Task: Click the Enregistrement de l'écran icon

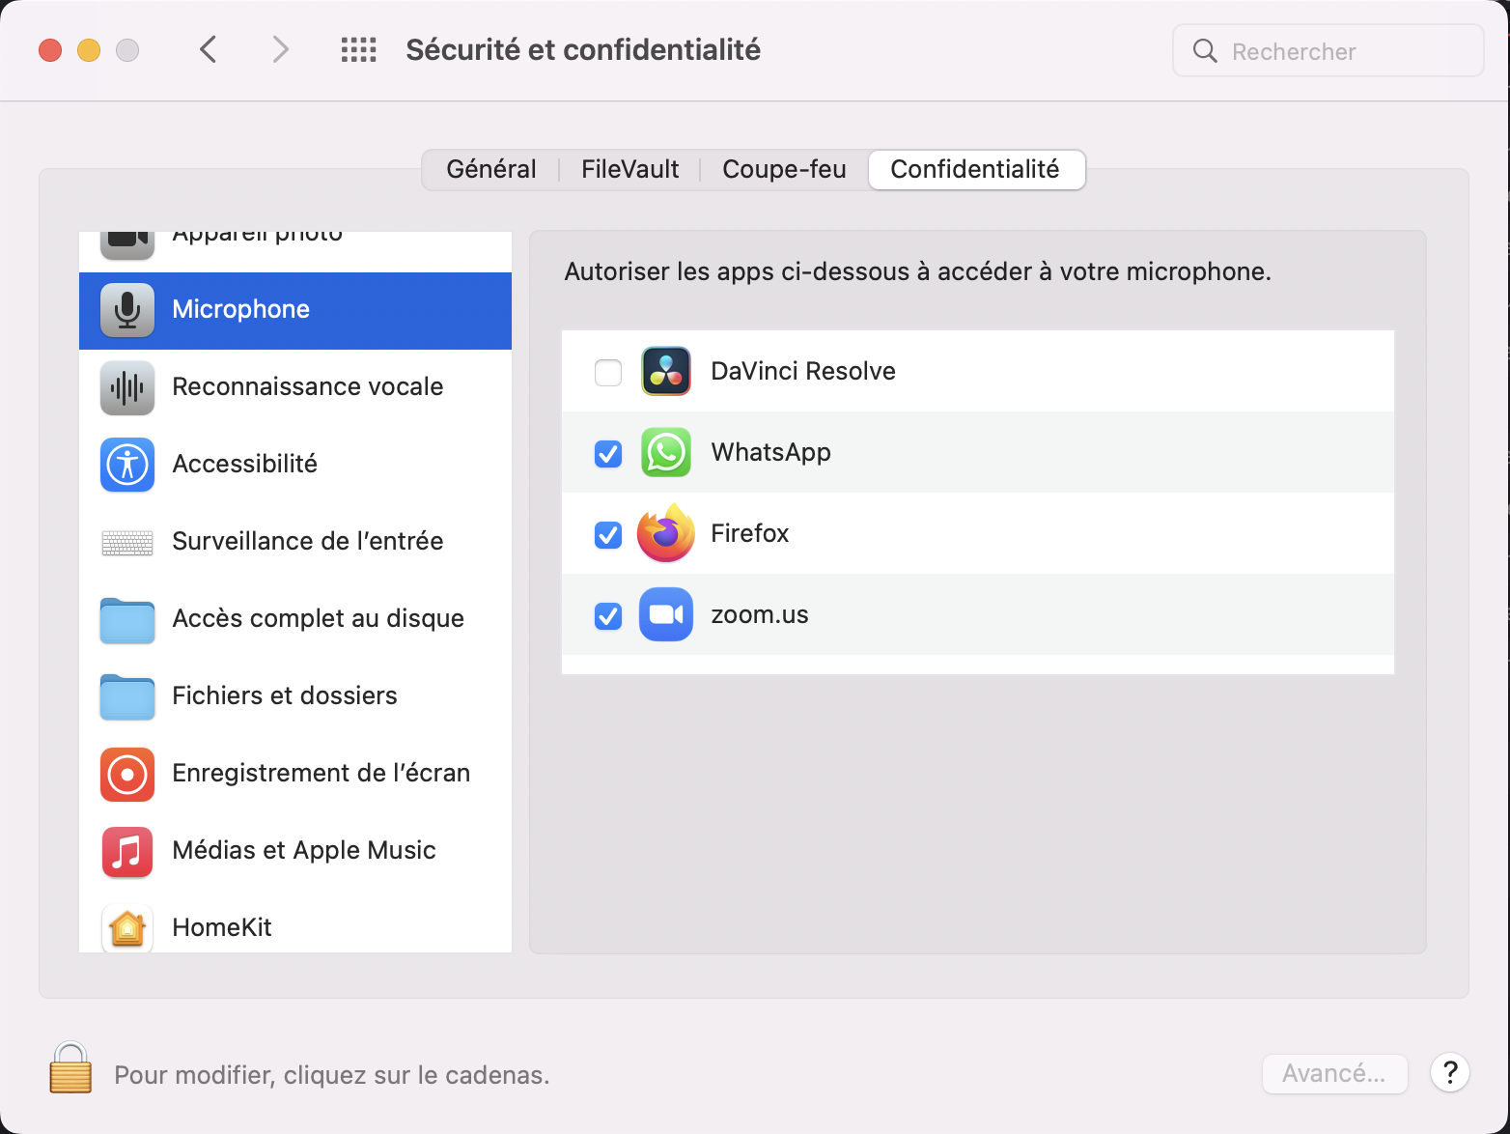Action: (x=127, y=774)
